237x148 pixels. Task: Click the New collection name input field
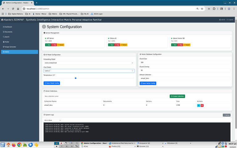pyautogui.click(x=106, y=96)
